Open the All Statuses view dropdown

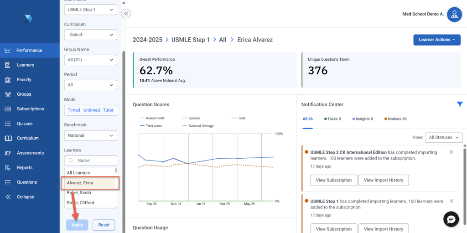coord(444,137)
